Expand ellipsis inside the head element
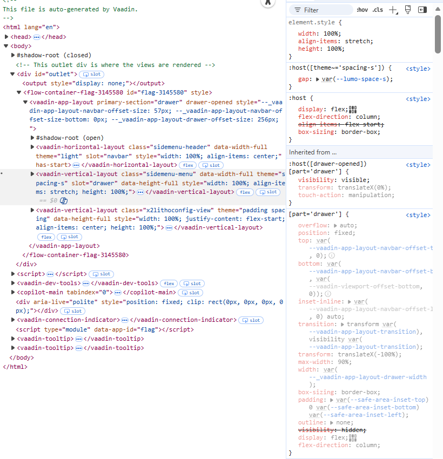This screenshot has height=459, width=443. tap(37, 37)
